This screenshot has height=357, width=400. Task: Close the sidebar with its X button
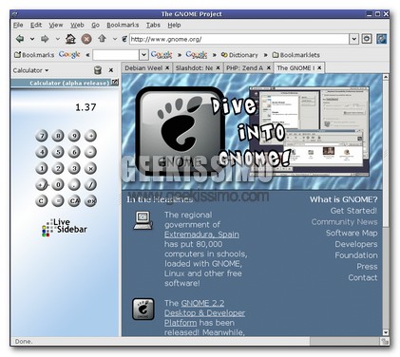click(111, 70)
